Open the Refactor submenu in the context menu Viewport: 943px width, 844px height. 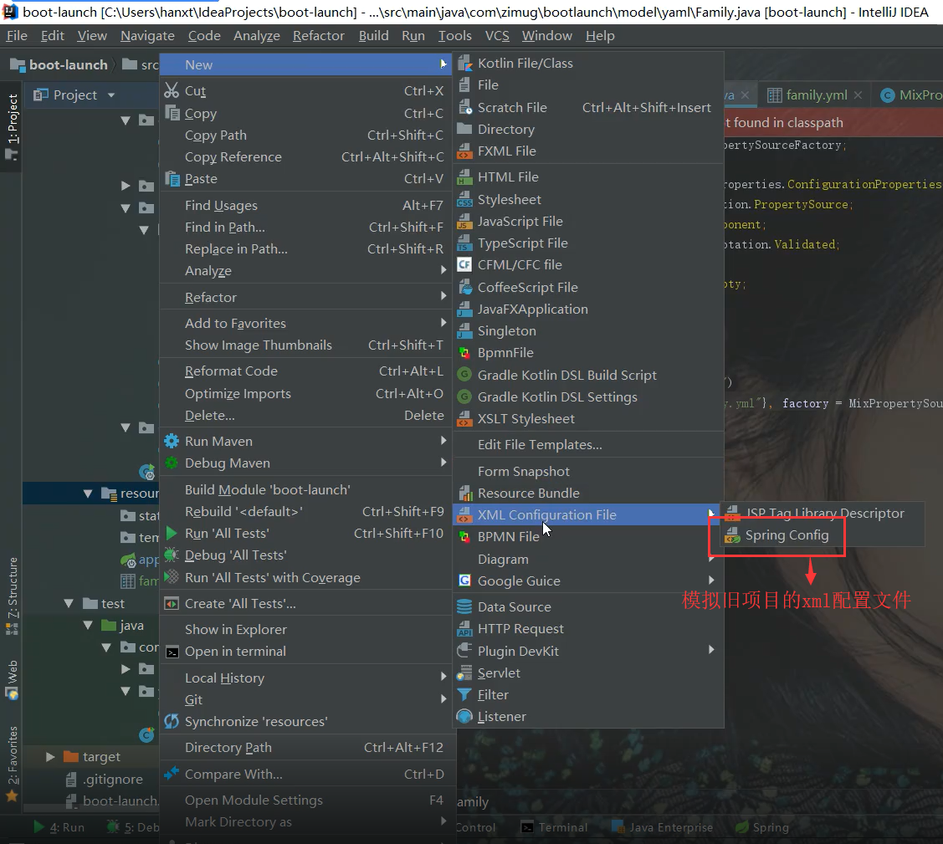pos(307,298)
